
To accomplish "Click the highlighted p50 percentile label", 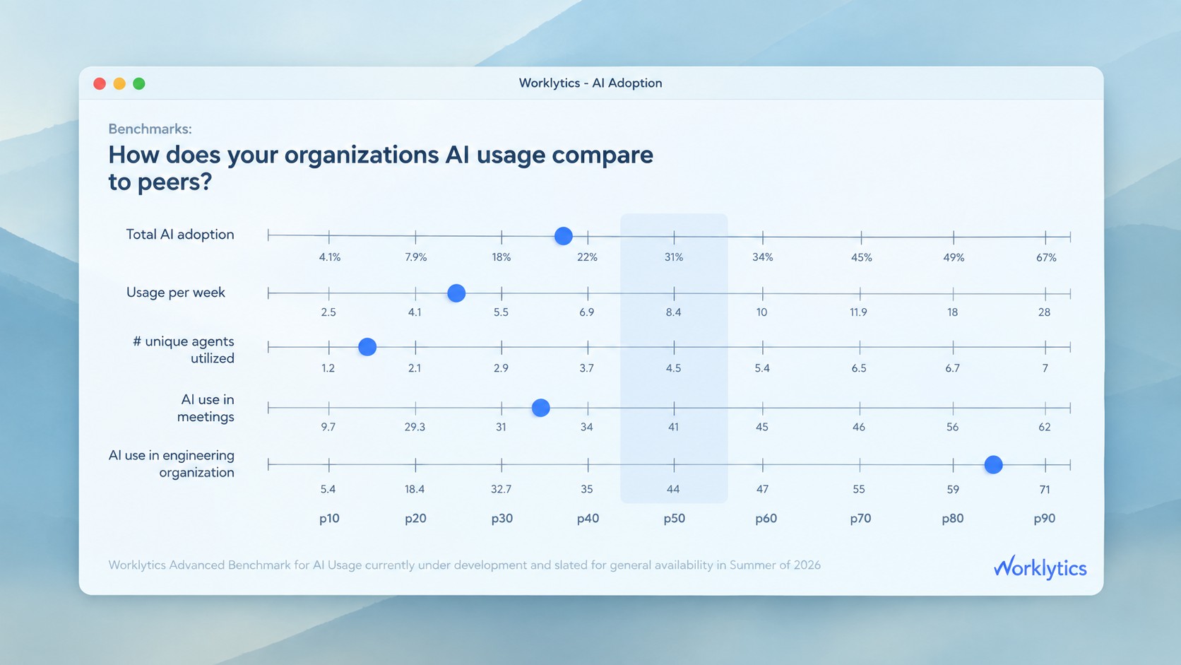I will [674, 519].
